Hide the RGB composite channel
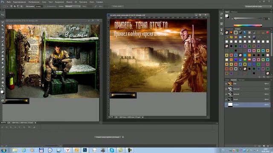Viewport: 273px width, 153px height. tap(226, 84)
